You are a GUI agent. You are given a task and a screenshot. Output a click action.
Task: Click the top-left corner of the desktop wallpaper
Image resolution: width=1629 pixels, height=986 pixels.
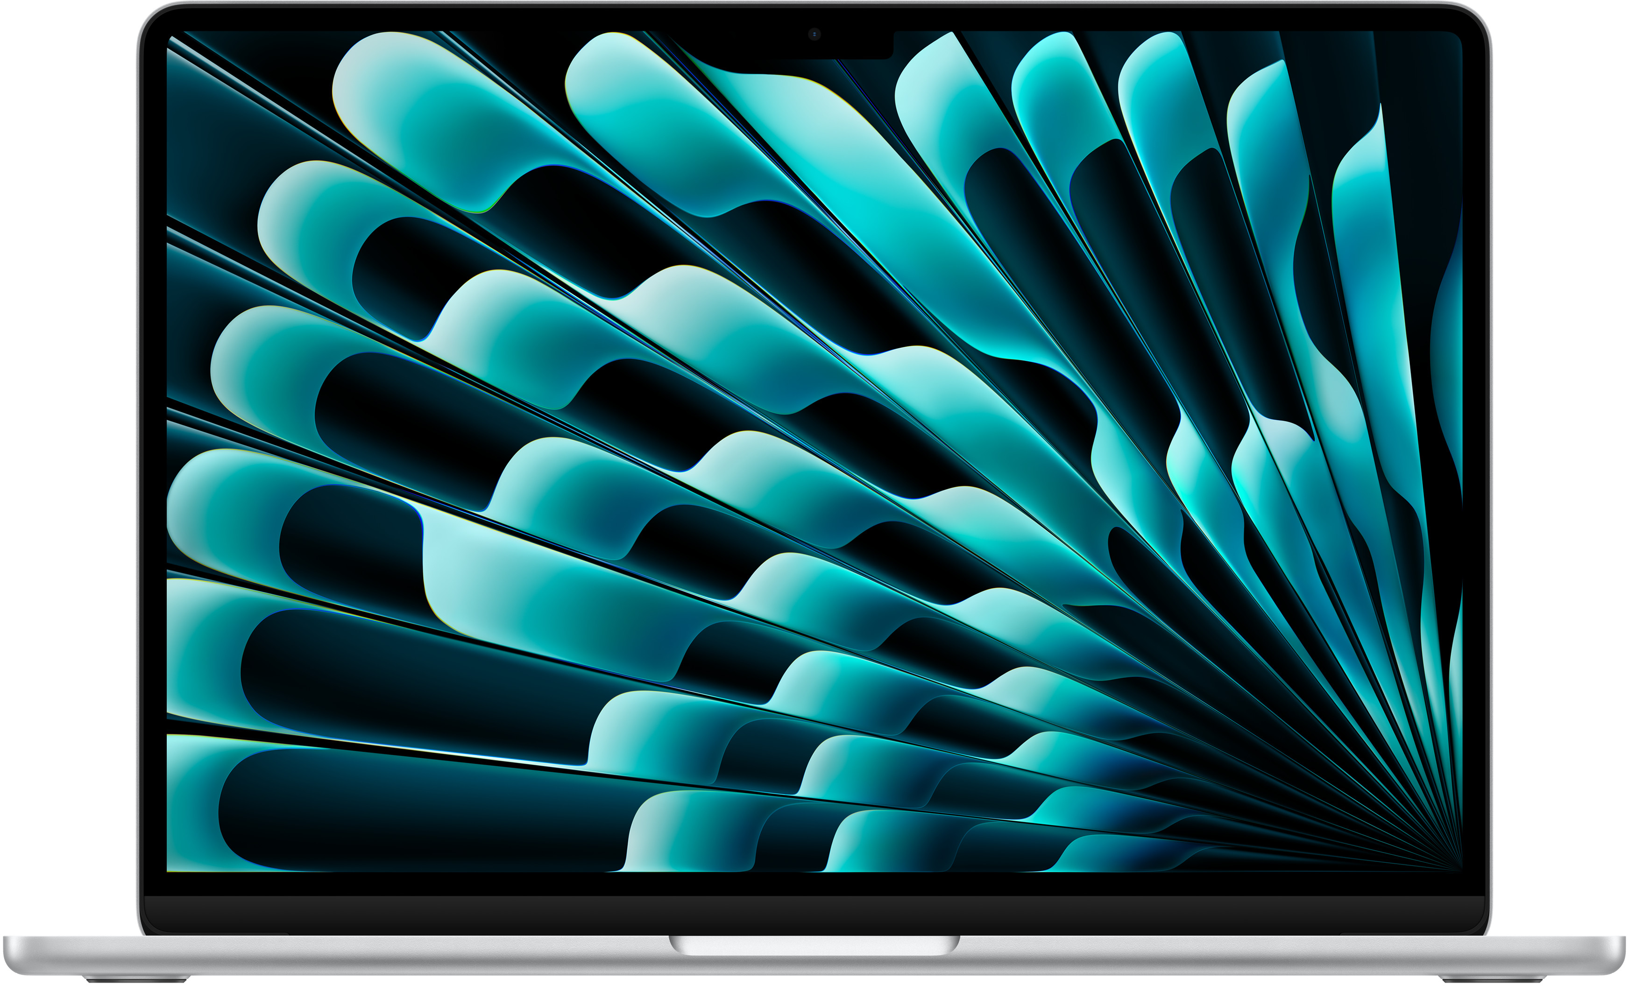(173, 38)
